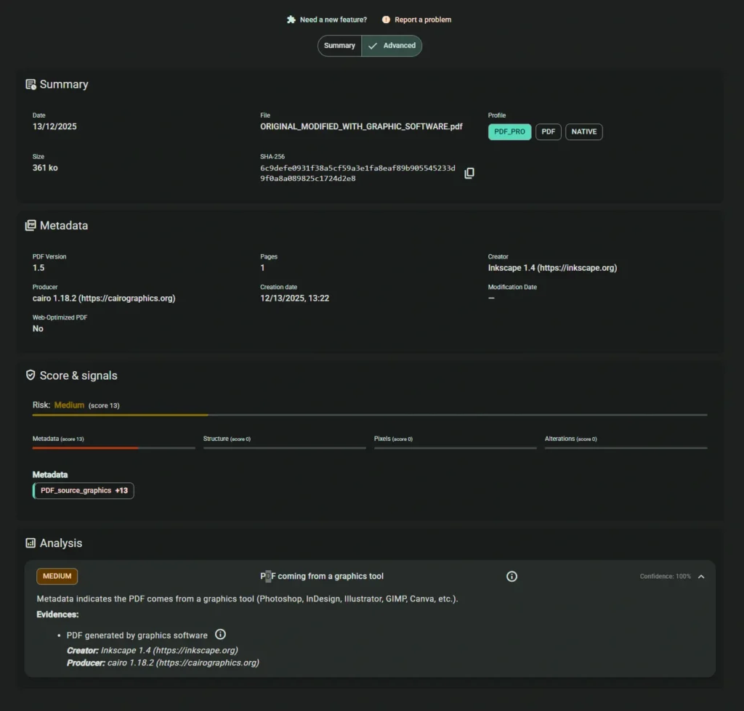This screenshot has width=744, height=711.
Task: Select the Advanced view toggle
Action: click(x=392, y=46)
